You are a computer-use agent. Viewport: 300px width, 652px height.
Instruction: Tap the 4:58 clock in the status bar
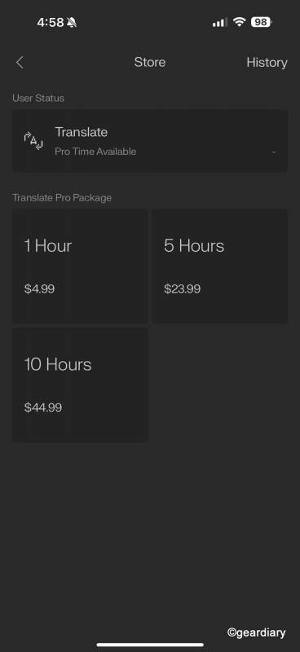click(x=51, y=23)
